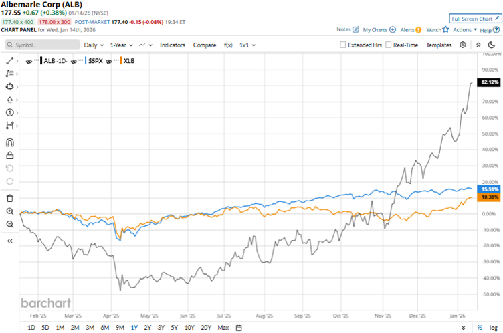Open the number label annotation tool
The image size is (503, 333).
coord(9,112)
